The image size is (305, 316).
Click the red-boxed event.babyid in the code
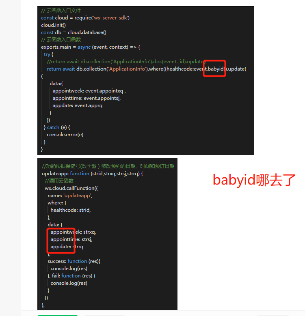(x=214, y=68)
